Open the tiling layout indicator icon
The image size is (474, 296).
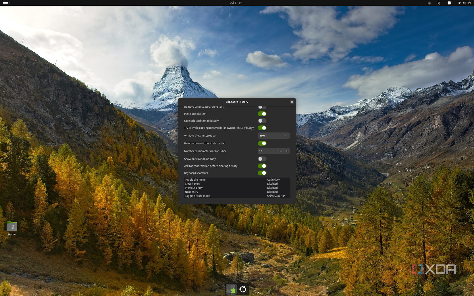pos(449,3)
